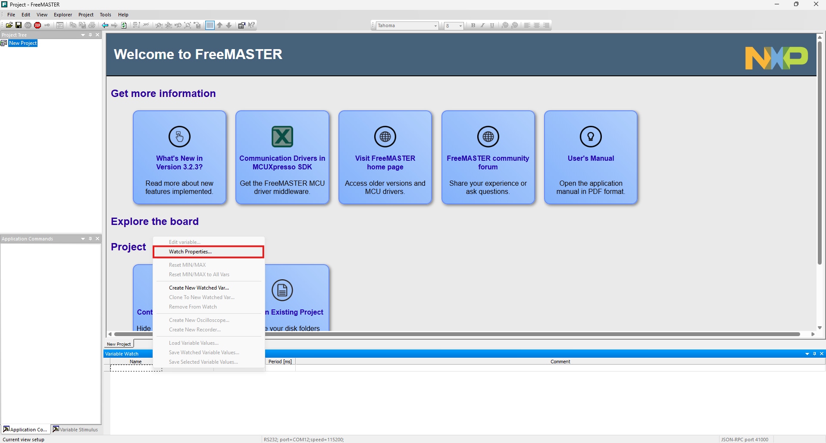Click the context help question-mark cursor icon
Screen dimensions: 826x443
(x=251, y=25)
